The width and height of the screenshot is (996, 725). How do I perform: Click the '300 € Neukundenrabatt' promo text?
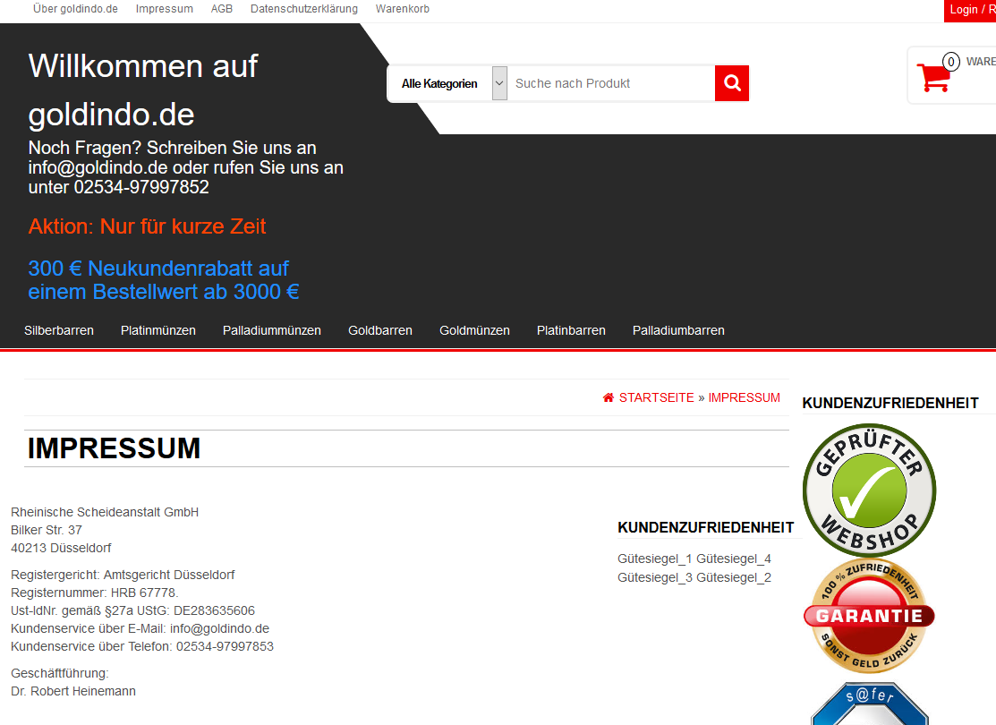click(164, 280)
